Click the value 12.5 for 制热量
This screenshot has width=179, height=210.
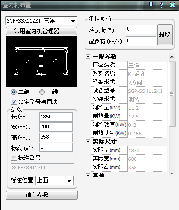coord(134,117)
